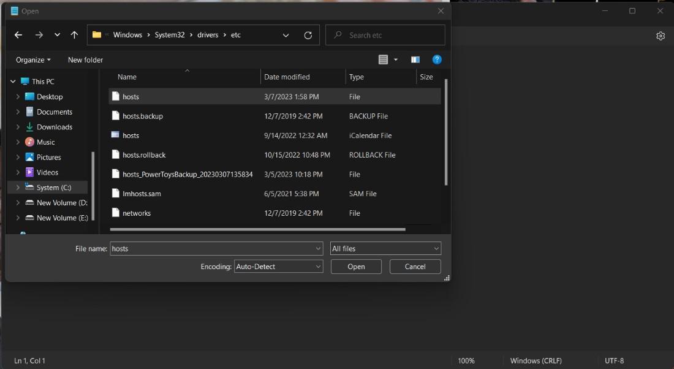Click the horizontal scrollbar under file list
Screen dimensions: 674x369
point(257,230)
